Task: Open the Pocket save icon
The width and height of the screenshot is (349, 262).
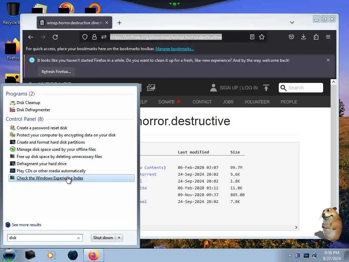Action: click(x=291, y=37)
